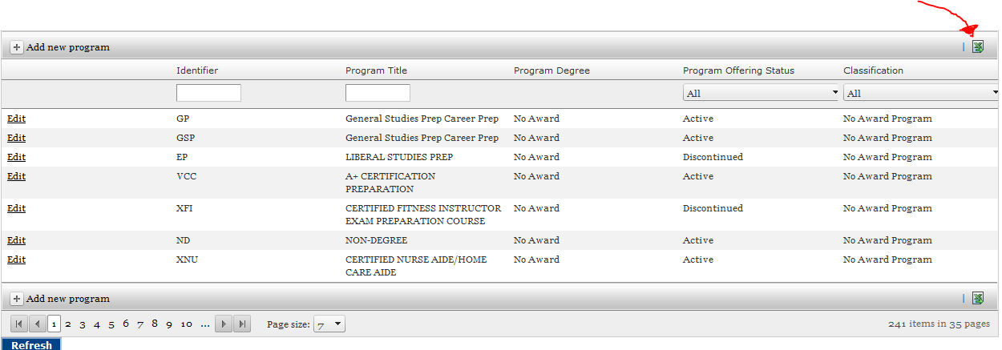Go to the previous page of results

click(x=37, y=324)
